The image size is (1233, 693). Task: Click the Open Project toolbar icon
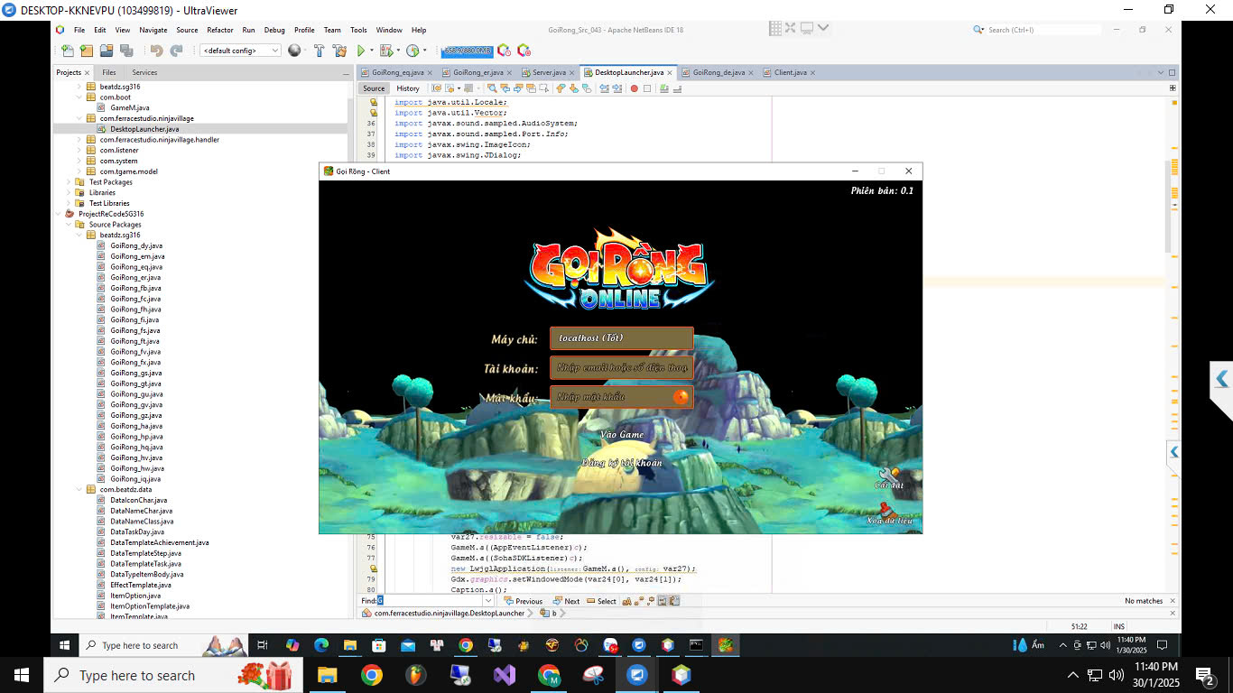(107, 51)
